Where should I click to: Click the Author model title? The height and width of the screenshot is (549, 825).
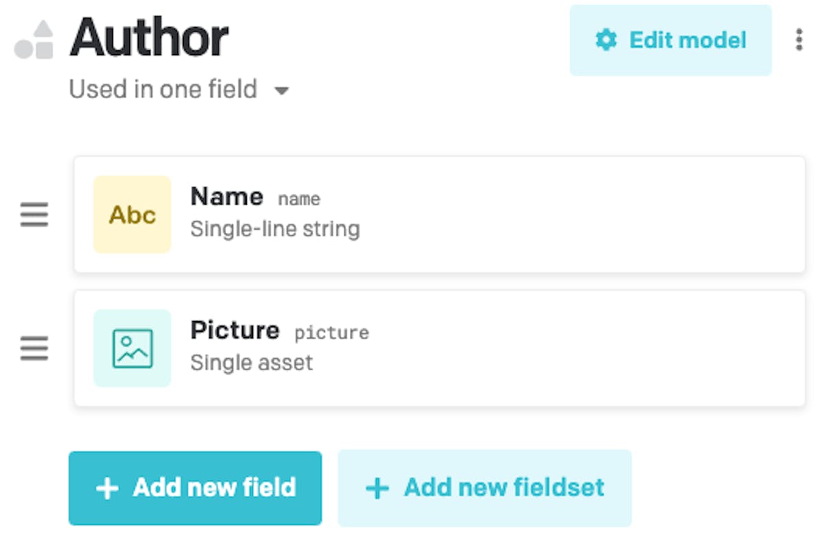pyautogui.click(x=149, y=38)
